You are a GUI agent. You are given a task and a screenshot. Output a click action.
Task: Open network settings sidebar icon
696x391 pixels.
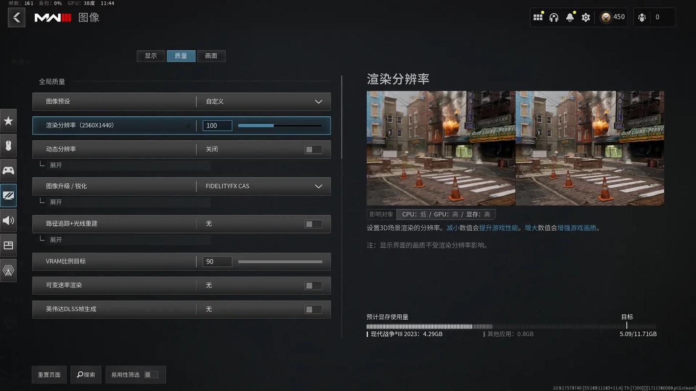(x=8, y=270)
